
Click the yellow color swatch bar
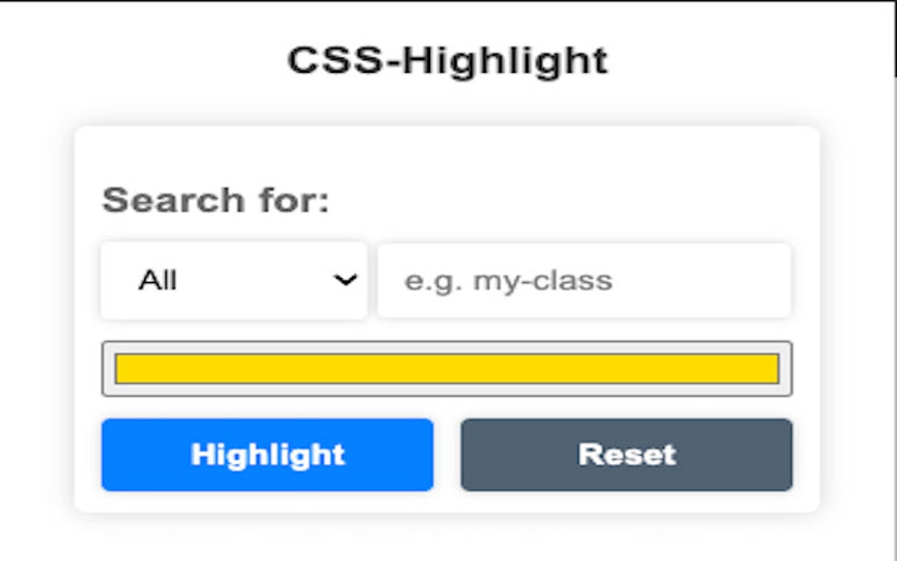pyautogui.click(x=447, y=369)
